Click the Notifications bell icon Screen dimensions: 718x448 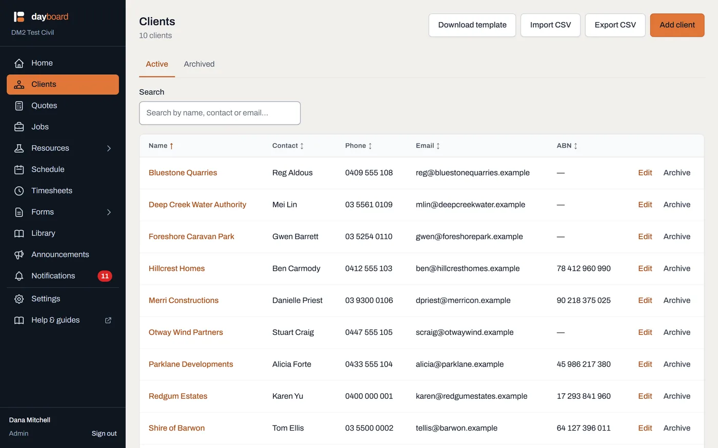click(x=19, y=276)
